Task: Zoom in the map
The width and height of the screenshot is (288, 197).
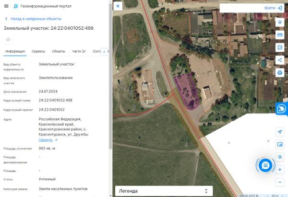Action: pyautogui.click(x=280, y=170)
